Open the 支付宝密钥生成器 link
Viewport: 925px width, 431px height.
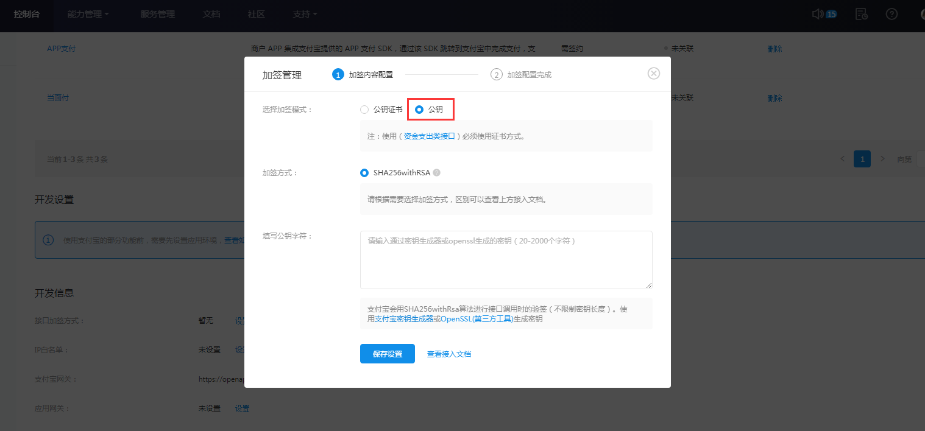pyautogui.click(x=403, y=319)
